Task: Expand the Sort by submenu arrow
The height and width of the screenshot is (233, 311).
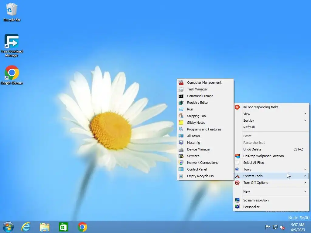Action: click(x=305, y=120)
